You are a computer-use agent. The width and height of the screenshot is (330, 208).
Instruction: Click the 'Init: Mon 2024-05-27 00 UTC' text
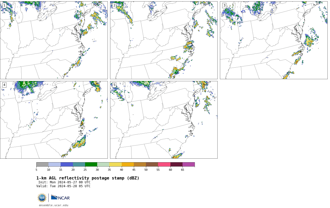click(x=64, y=182)
